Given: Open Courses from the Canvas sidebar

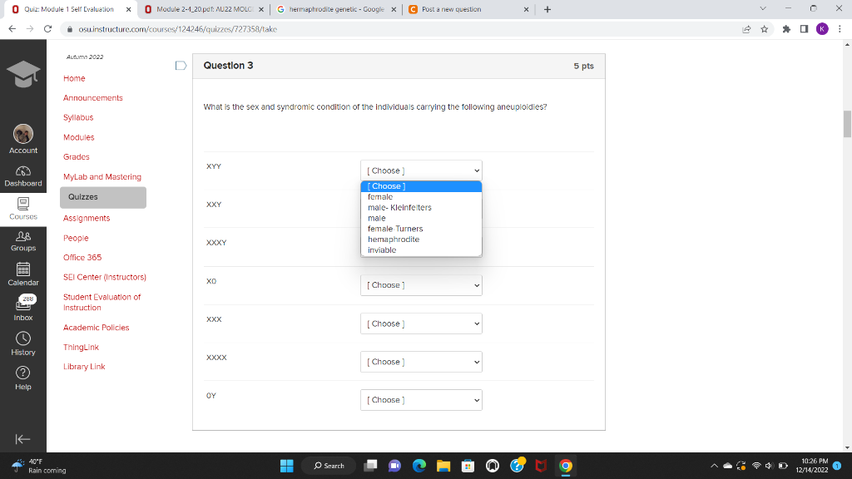Looking at the screenshot, I should pos(22,208).
